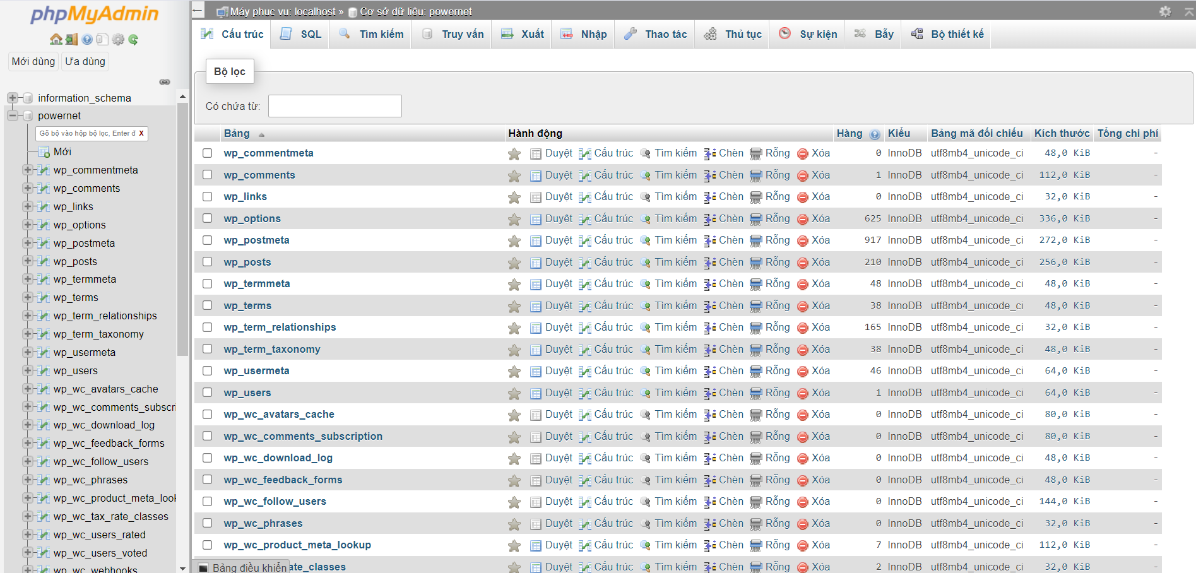
Task: Expand the information_schema database node
Action: pos(12,98)
